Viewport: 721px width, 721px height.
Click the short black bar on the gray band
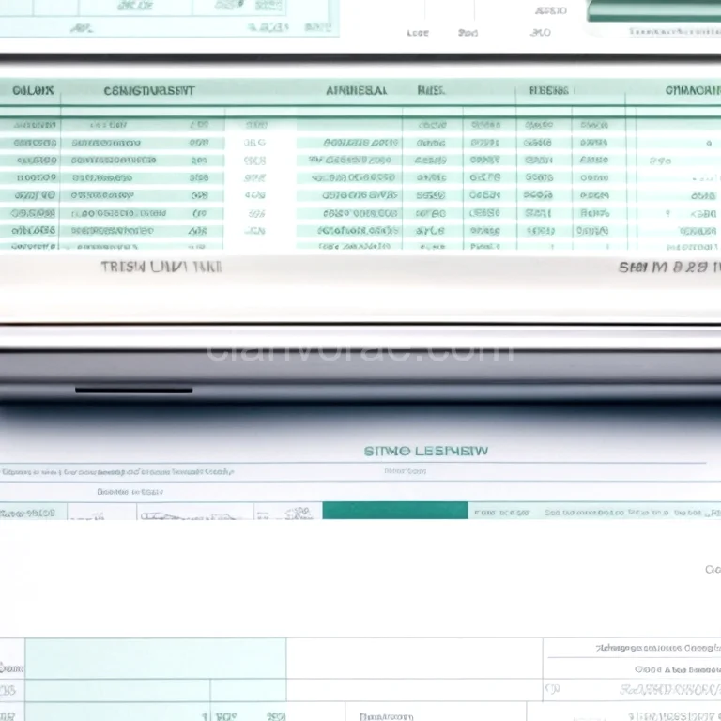pos(133,390)
